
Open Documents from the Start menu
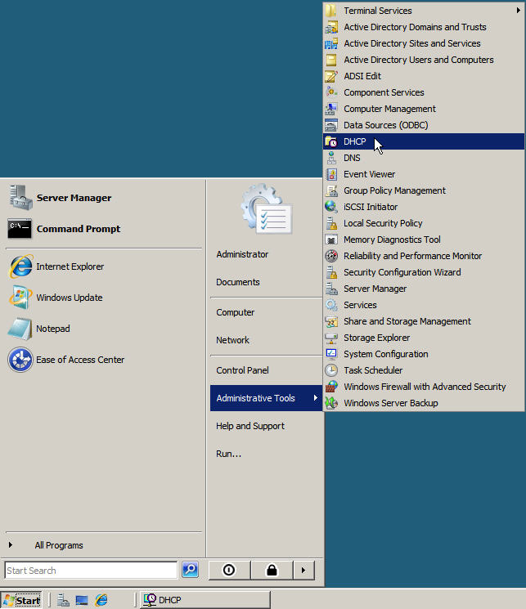238,282
